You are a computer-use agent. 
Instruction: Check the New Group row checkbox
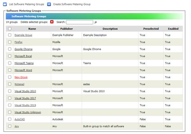[10, 77]
